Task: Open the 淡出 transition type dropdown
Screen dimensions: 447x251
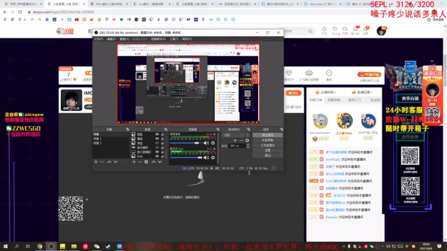Action: click(236, 135)
